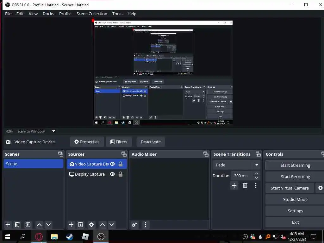Toggle visibility of Display Capture source
The height and width of the screenshot is (243, 324).
tap(112, 174)
